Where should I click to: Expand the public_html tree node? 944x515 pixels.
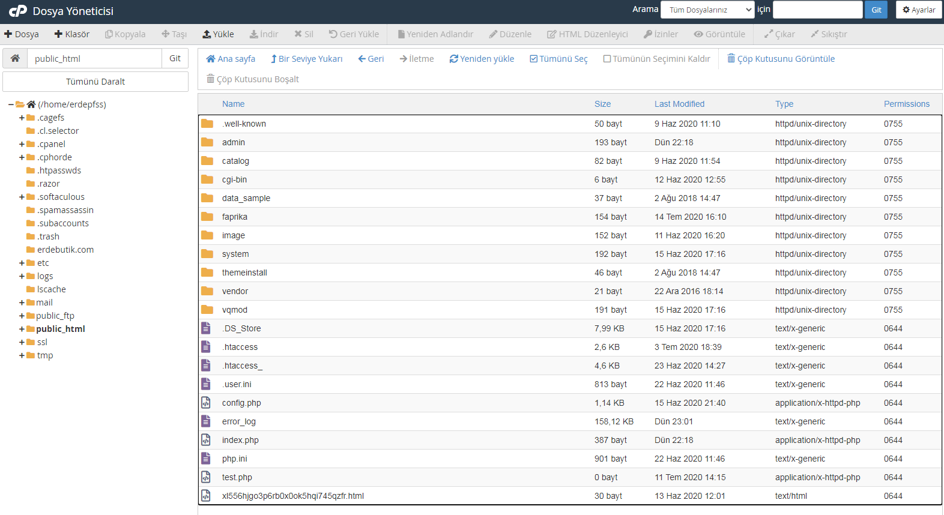(x=22, y=329)
